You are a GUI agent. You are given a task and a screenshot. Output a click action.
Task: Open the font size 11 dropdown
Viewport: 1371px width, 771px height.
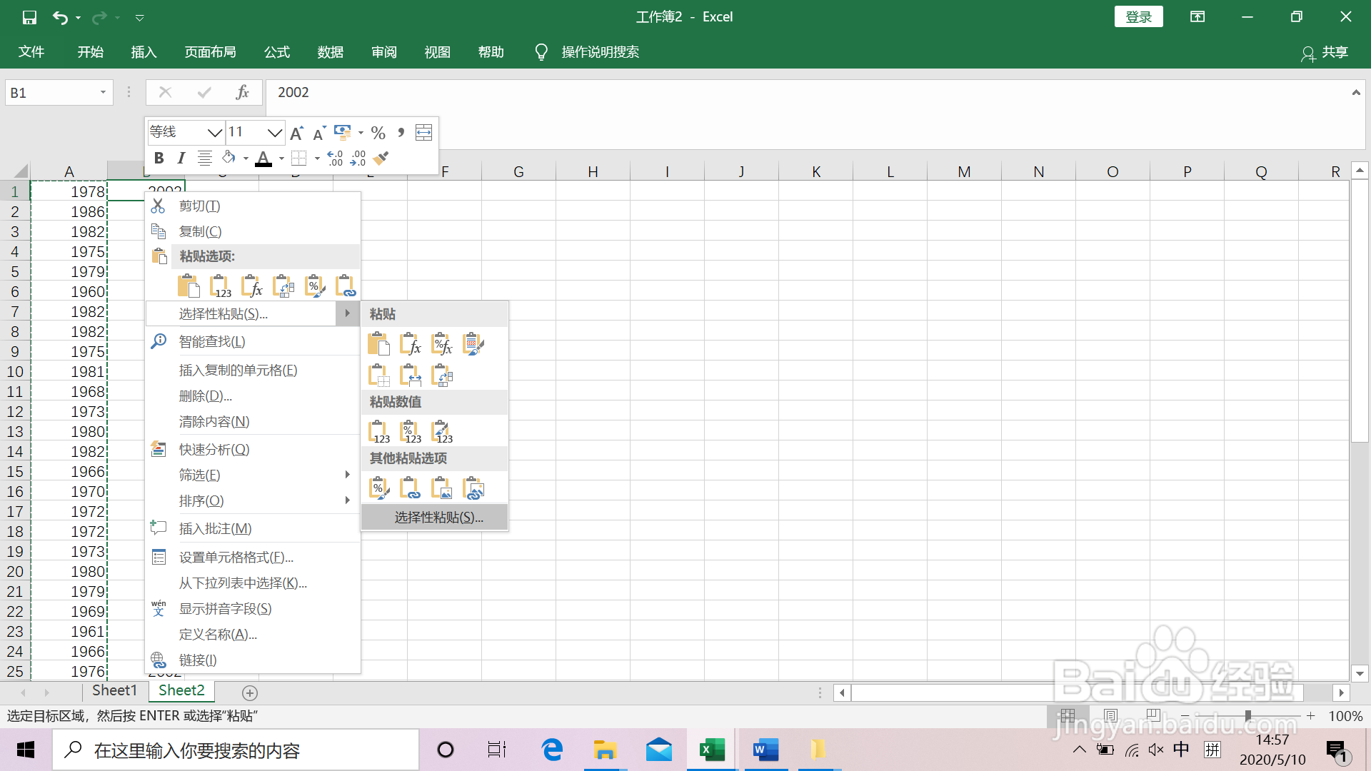[274, 133]
